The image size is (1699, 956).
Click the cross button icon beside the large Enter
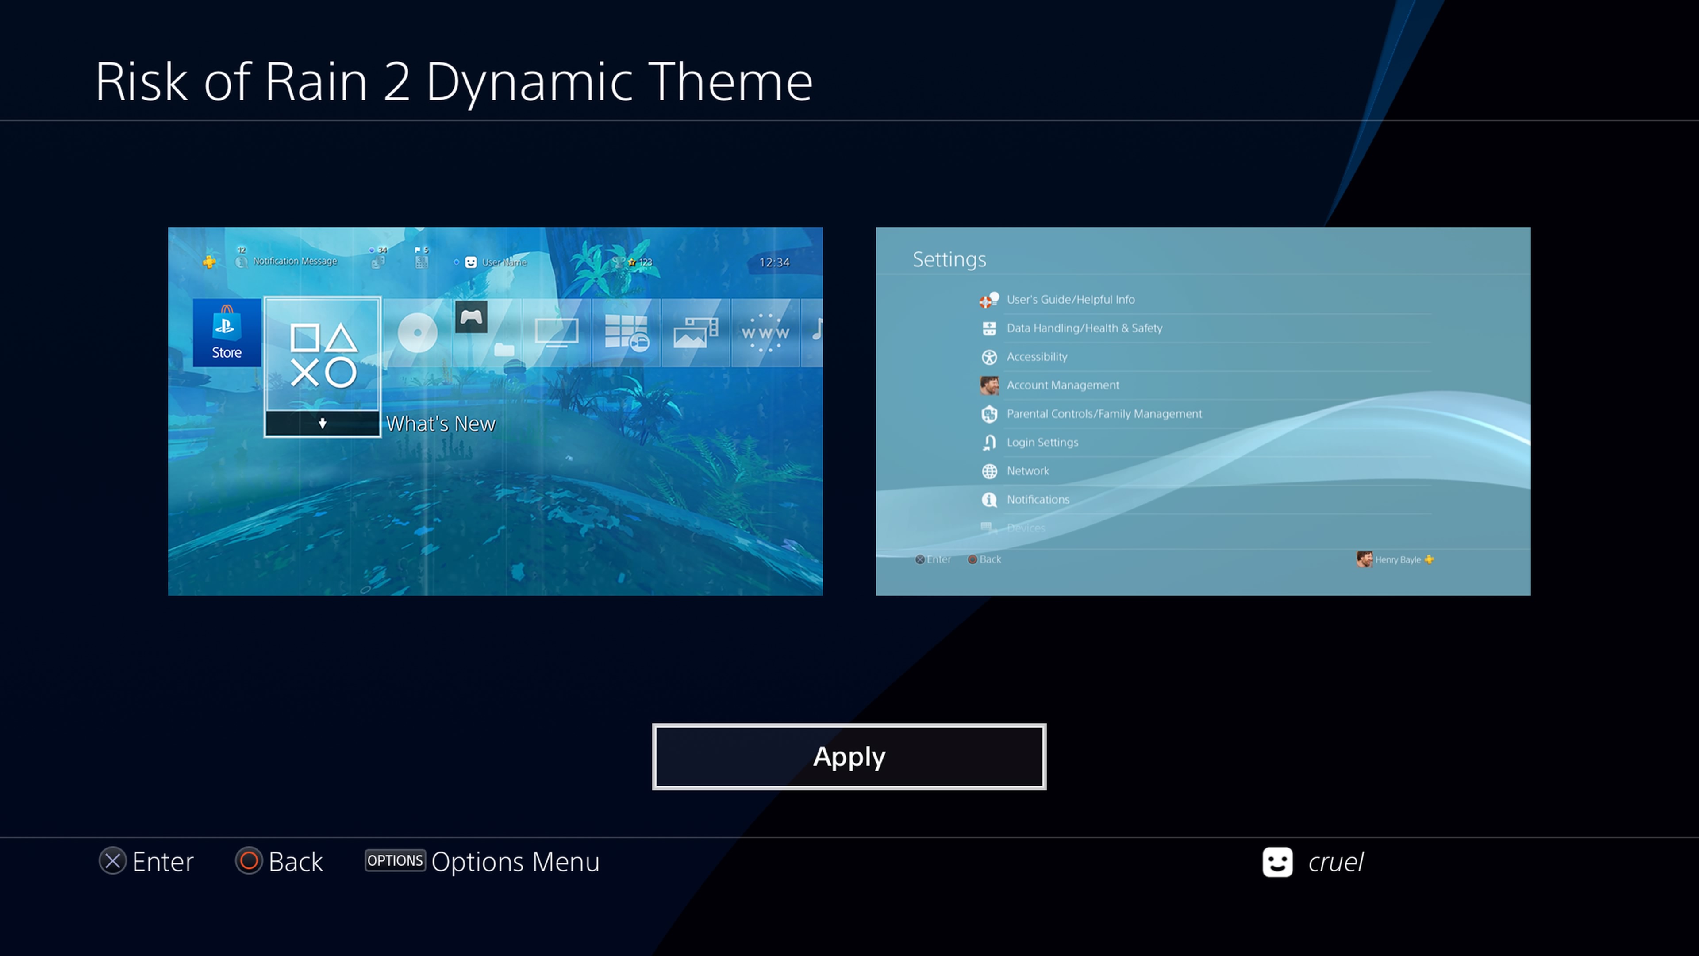113,861
